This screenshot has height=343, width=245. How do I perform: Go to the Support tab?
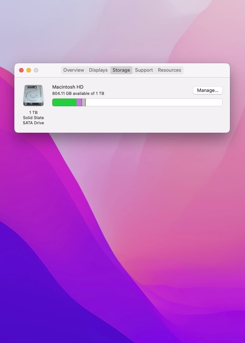tap(144, 70)
